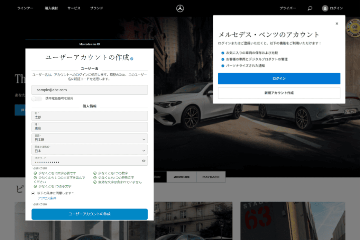This screenshot has width=360, height=240.
Task: Open the ブランド menu
Action: (96, 8)
